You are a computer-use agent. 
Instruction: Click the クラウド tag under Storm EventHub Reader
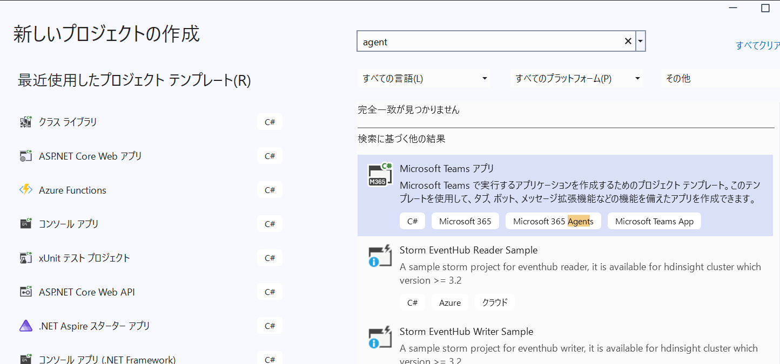[x=495, y=303]
